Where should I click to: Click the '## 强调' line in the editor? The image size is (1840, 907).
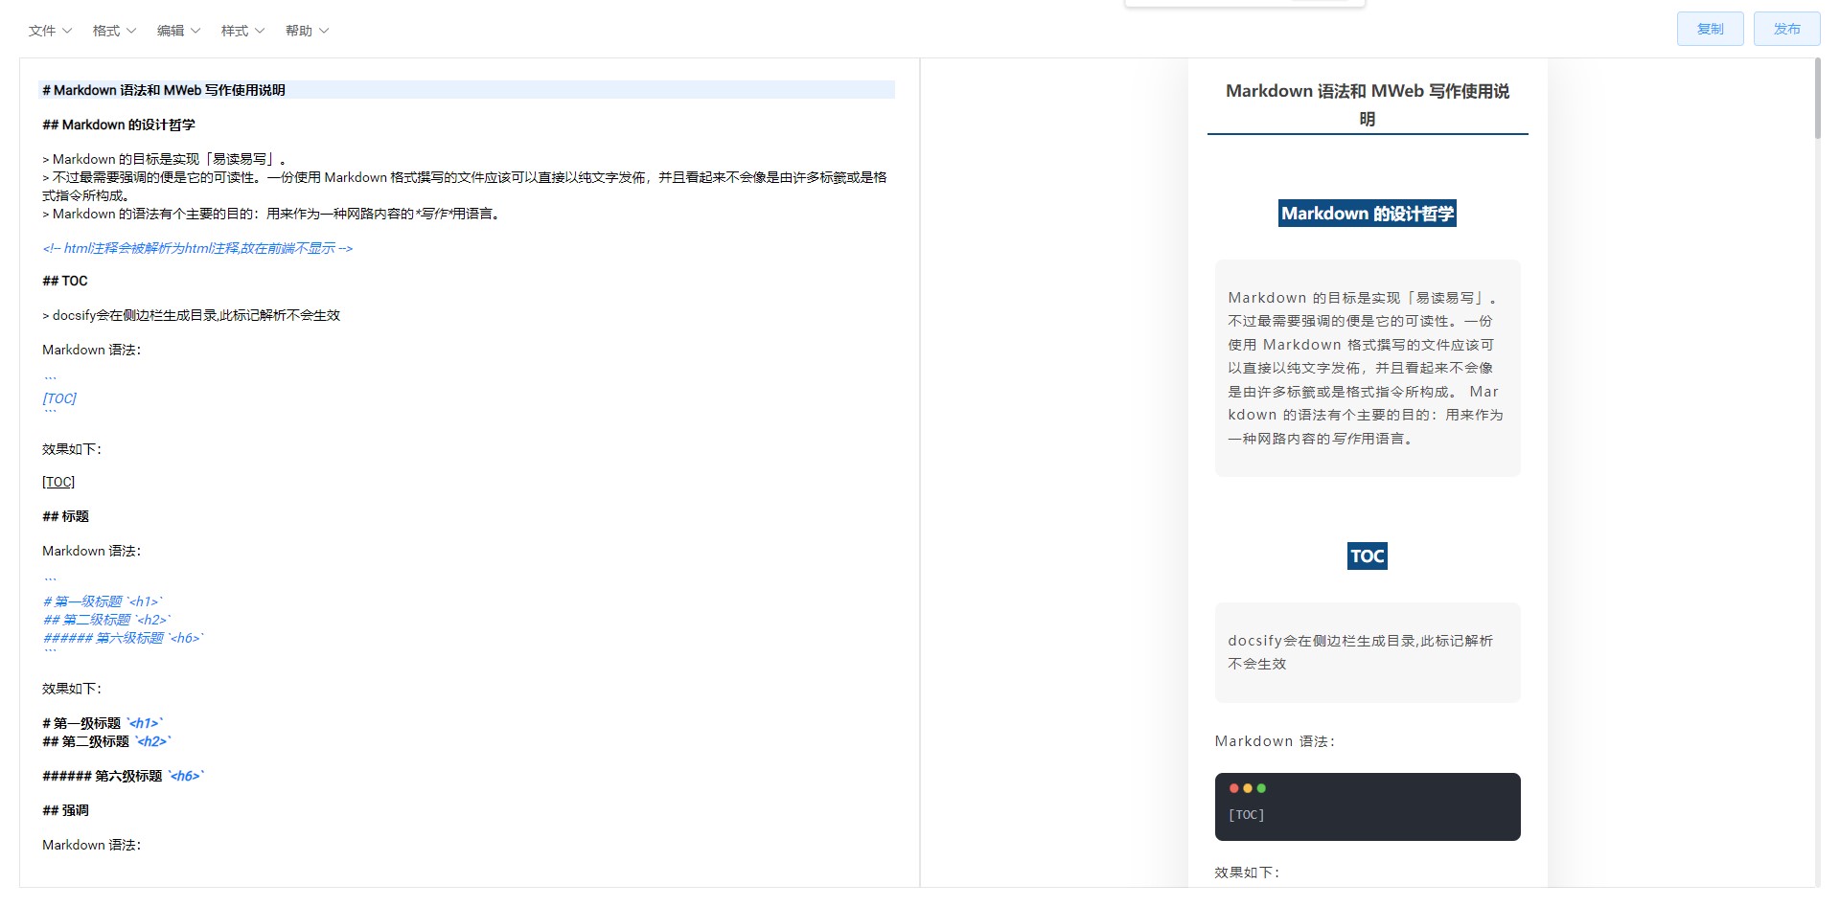click(x=65, y=810)
